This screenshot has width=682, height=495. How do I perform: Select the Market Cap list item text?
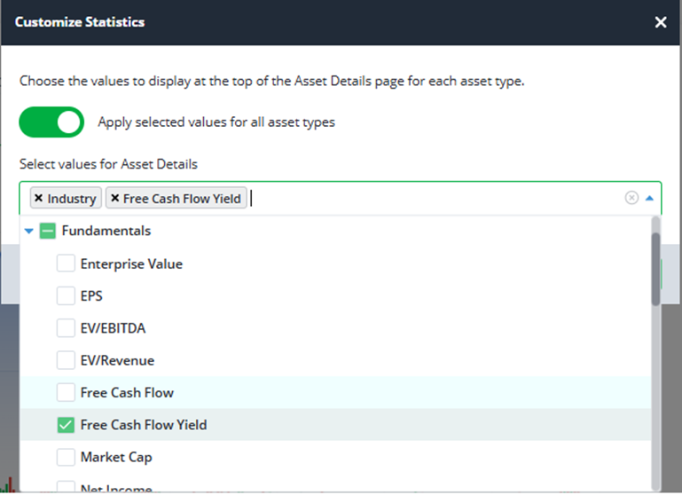pyautogui.click(x=116, y=457)
